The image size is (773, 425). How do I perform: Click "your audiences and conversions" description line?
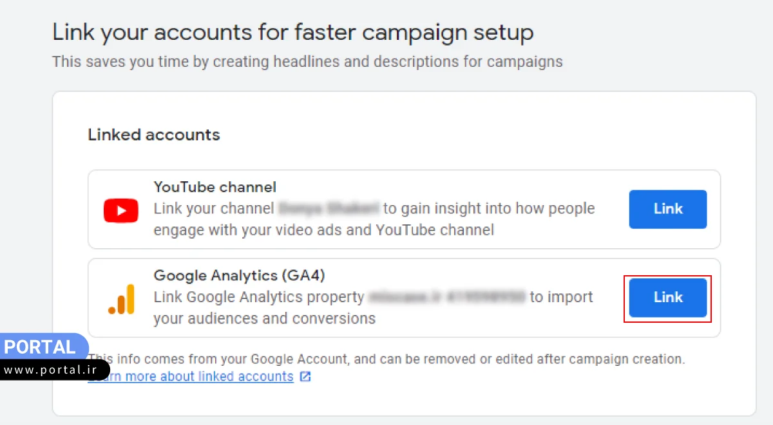264,318
